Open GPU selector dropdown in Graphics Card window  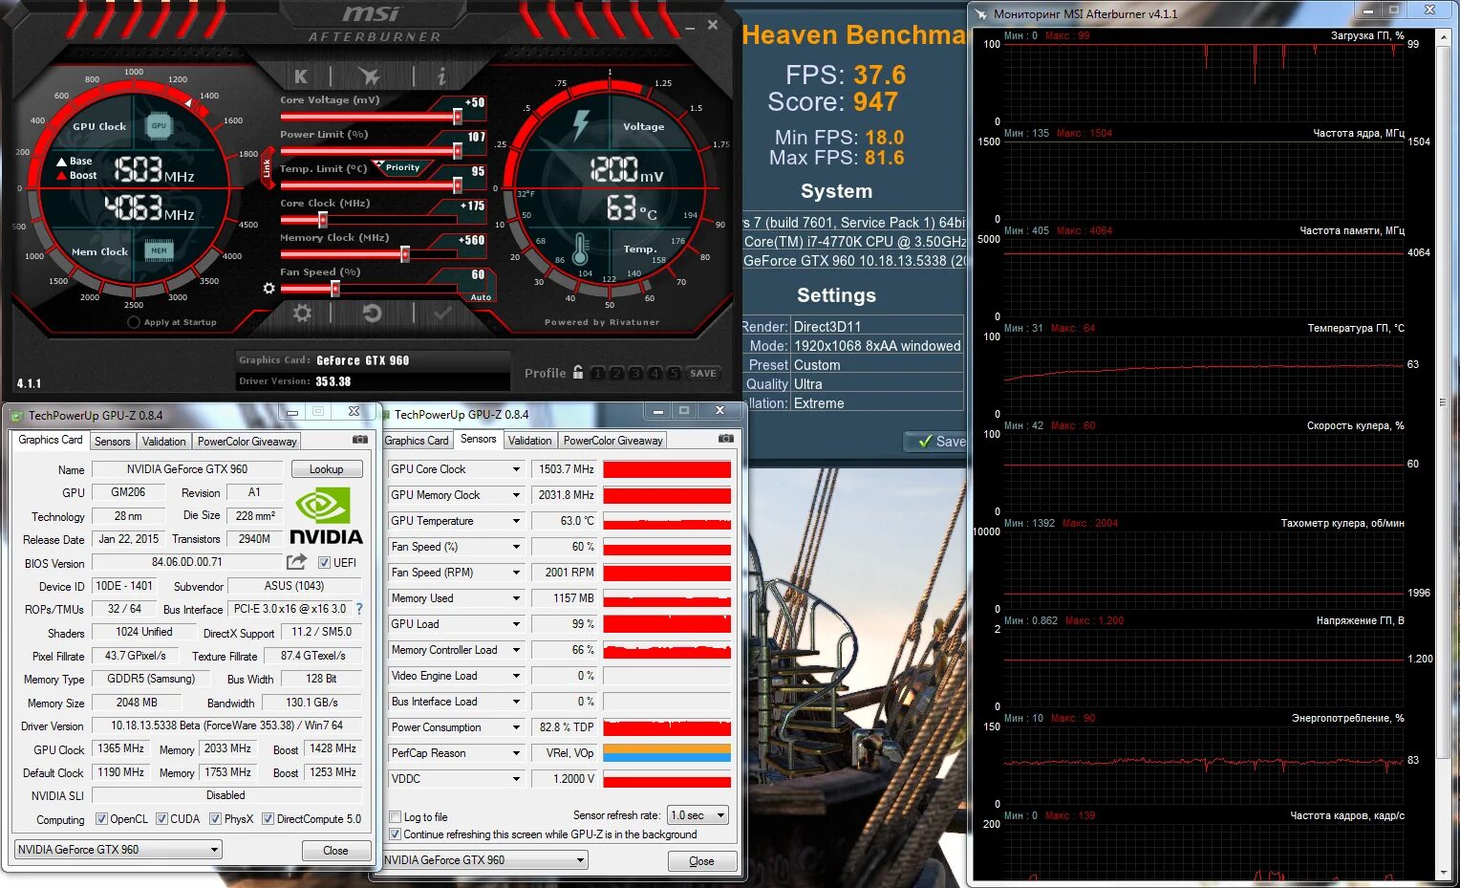118,849
